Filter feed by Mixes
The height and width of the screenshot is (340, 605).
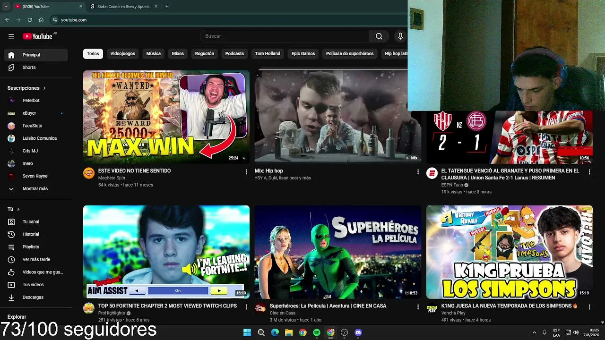pyautogui.click(x=178, y=54)
